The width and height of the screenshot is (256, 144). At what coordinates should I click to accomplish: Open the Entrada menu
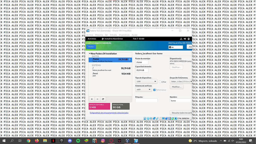click(x=113, y=35)
